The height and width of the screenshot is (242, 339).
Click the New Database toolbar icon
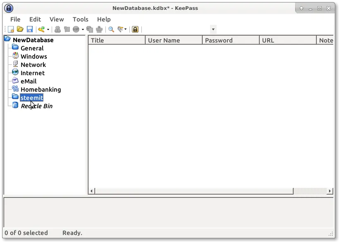coord(11,29)
